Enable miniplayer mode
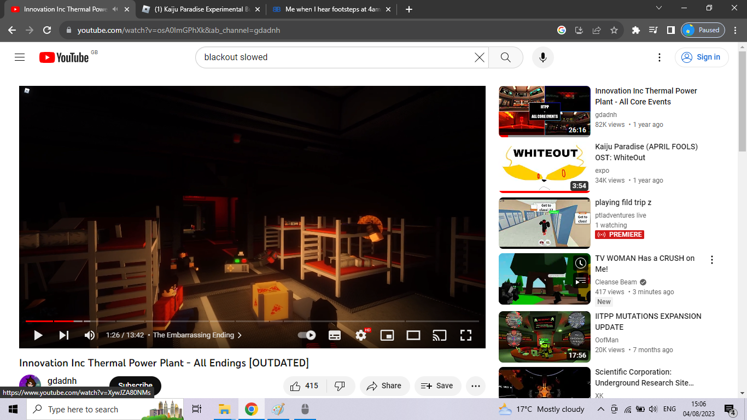 pos(387,335)
